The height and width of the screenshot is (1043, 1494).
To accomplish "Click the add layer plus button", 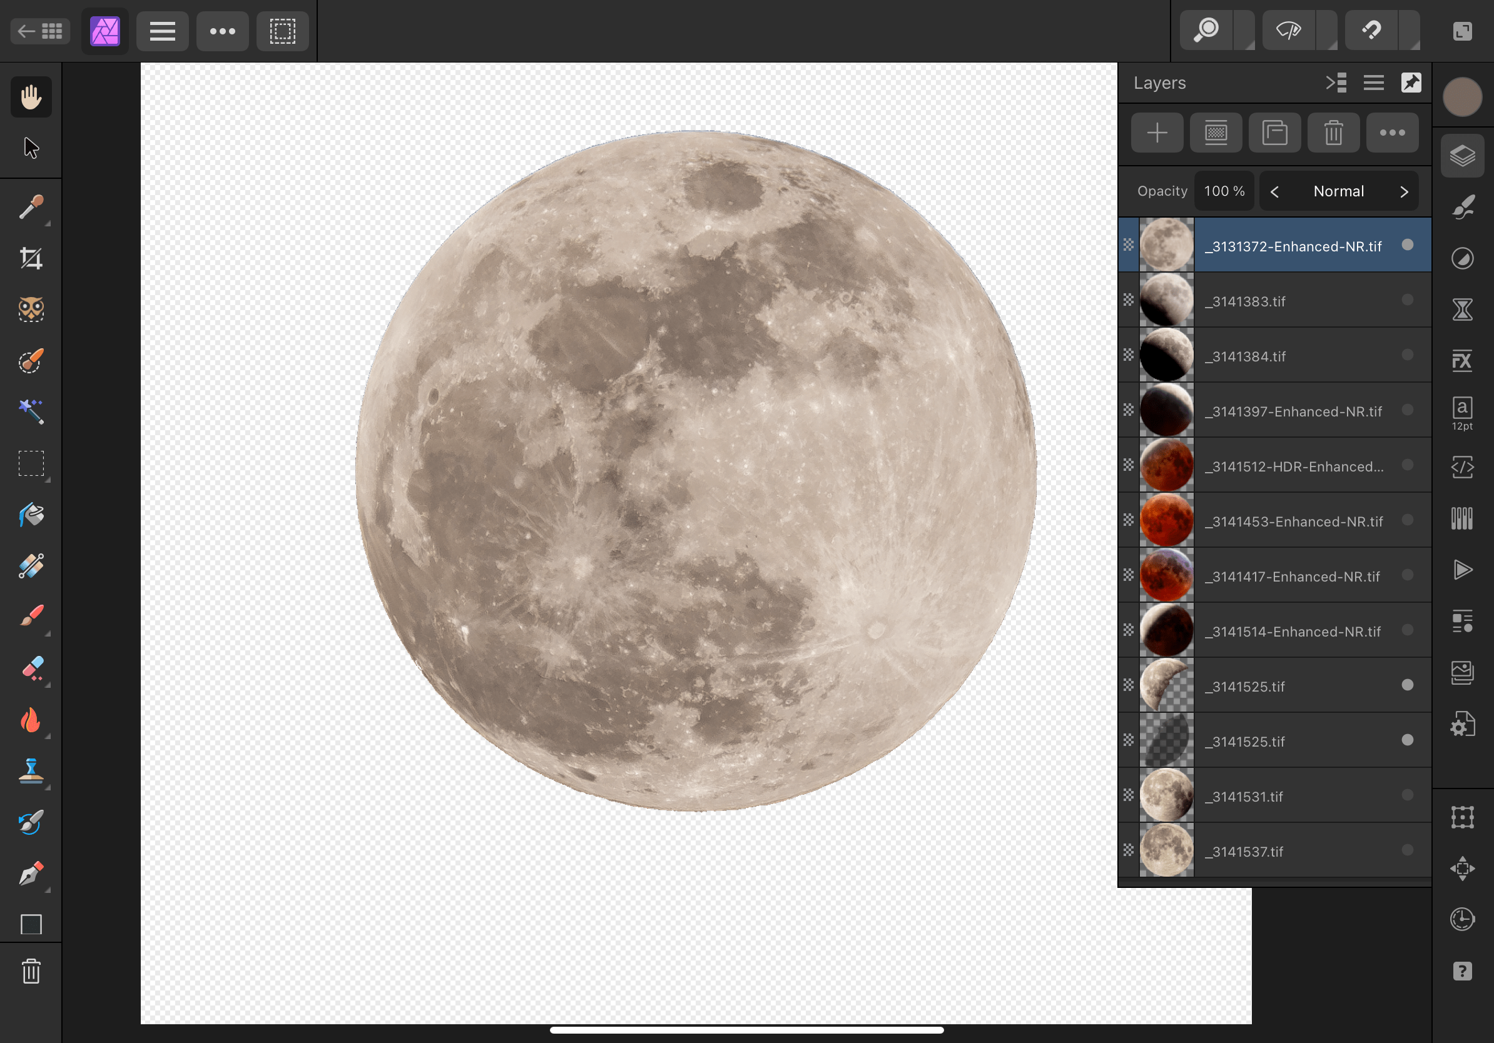I will tap(1156, 133).
